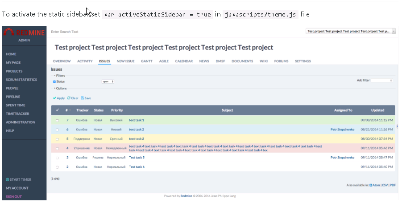Click the Save query disk icon
This screenshot has width=402, height=203.
click(x=82, y=98)
